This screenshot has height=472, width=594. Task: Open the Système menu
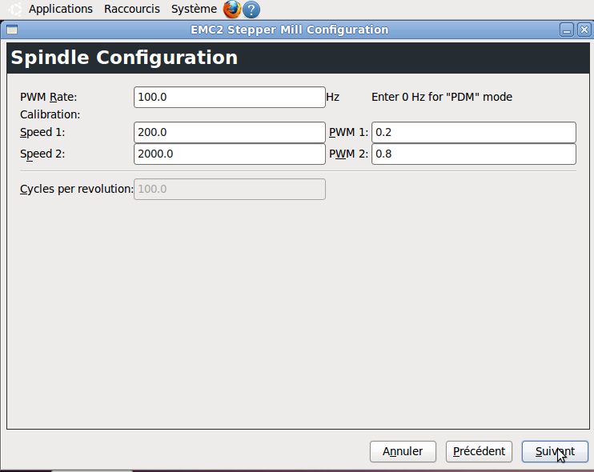(194, 9)
